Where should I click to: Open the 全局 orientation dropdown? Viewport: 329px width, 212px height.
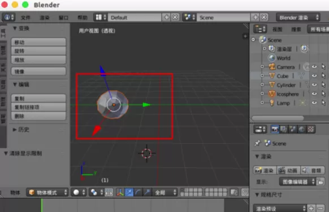click(x=164, y=192)
